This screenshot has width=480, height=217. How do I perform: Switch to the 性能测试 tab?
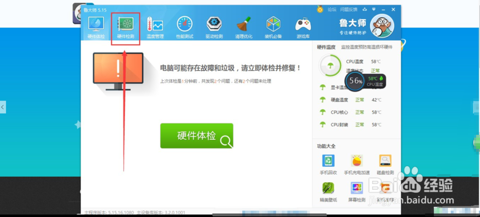(x=185, y=27)
